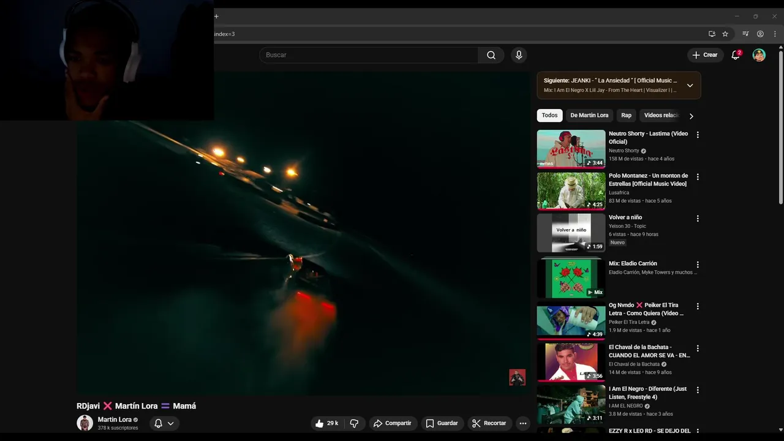
Task: Select the Todos filter chip
Action: [x=549, y=115]
